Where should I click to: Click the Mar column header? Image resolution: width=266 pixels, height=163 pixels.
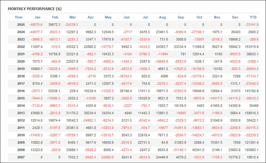point(72,17)
